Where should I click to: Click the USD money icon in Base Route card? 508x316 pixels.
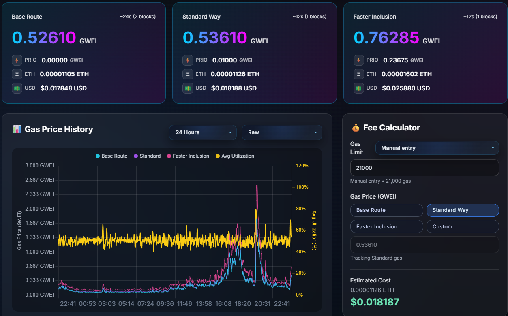tap(17, 88)
